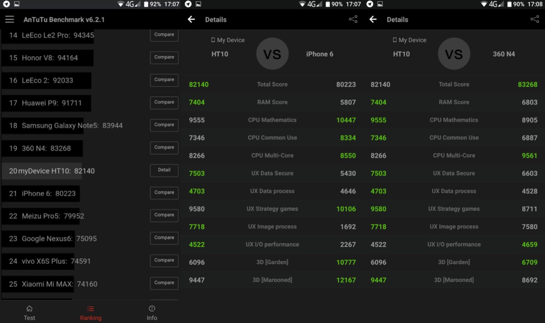Go back from the 360 N4 comparison details
The image size is (545, 323).
373,19
